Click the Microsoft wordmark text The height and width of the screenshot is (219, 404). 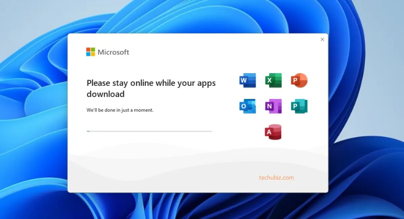[113, 52]
